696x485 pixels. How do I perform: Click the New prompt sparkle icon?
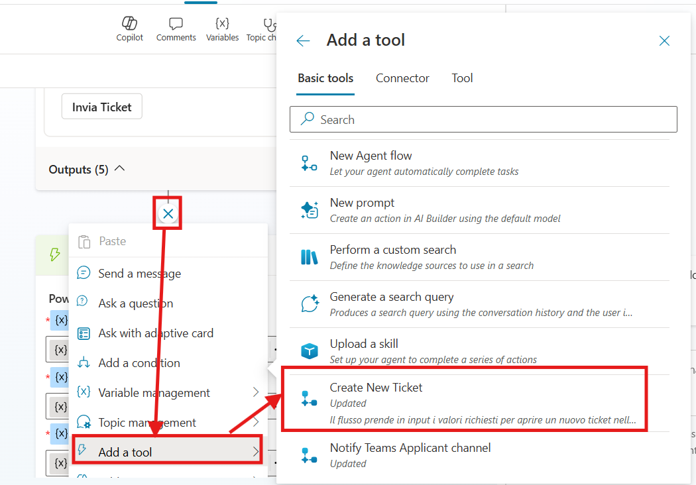pyautogui.click(x=309, y=210)
